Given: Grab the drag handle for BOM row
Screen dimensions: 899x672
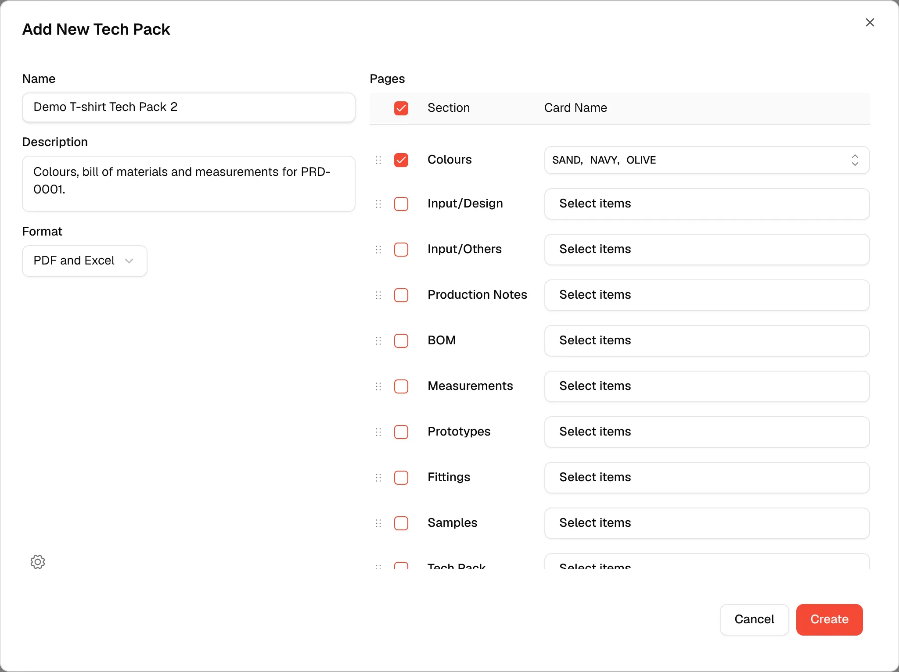Looking at the screenshot, I should [x=378, y=341].
